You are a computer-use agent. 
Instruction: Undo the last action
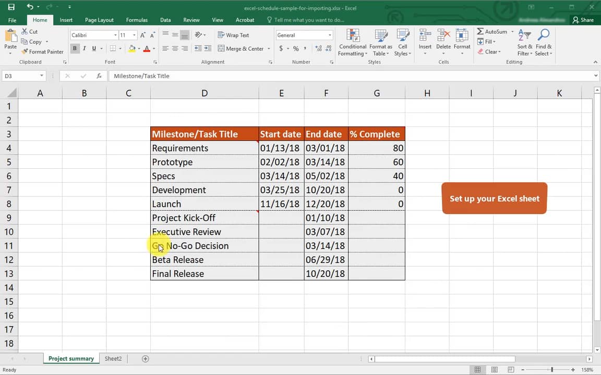30,6
